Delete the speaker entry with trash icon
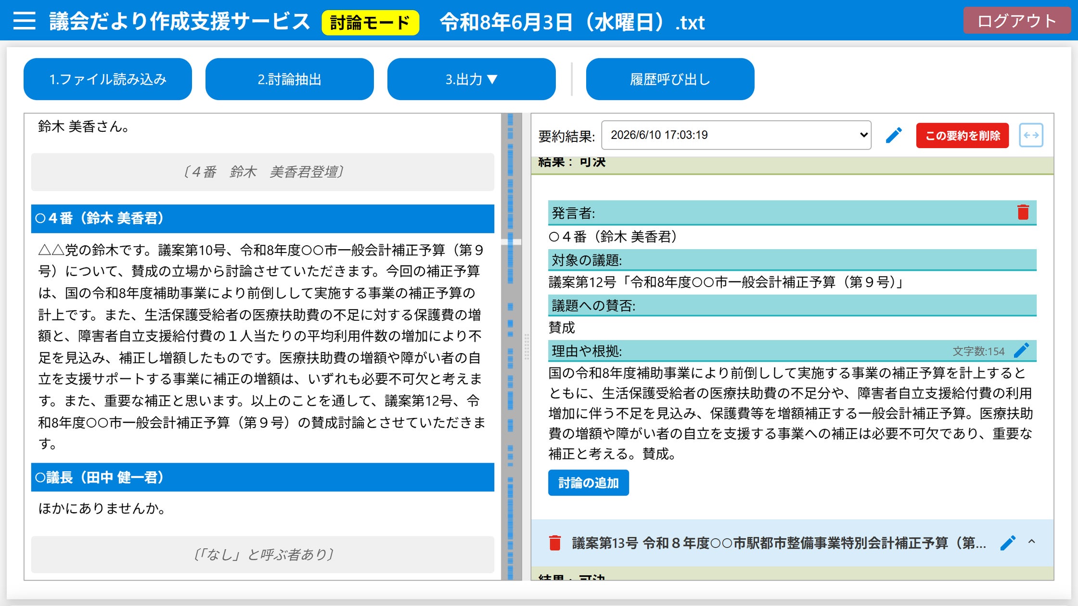 point(1023,212)
